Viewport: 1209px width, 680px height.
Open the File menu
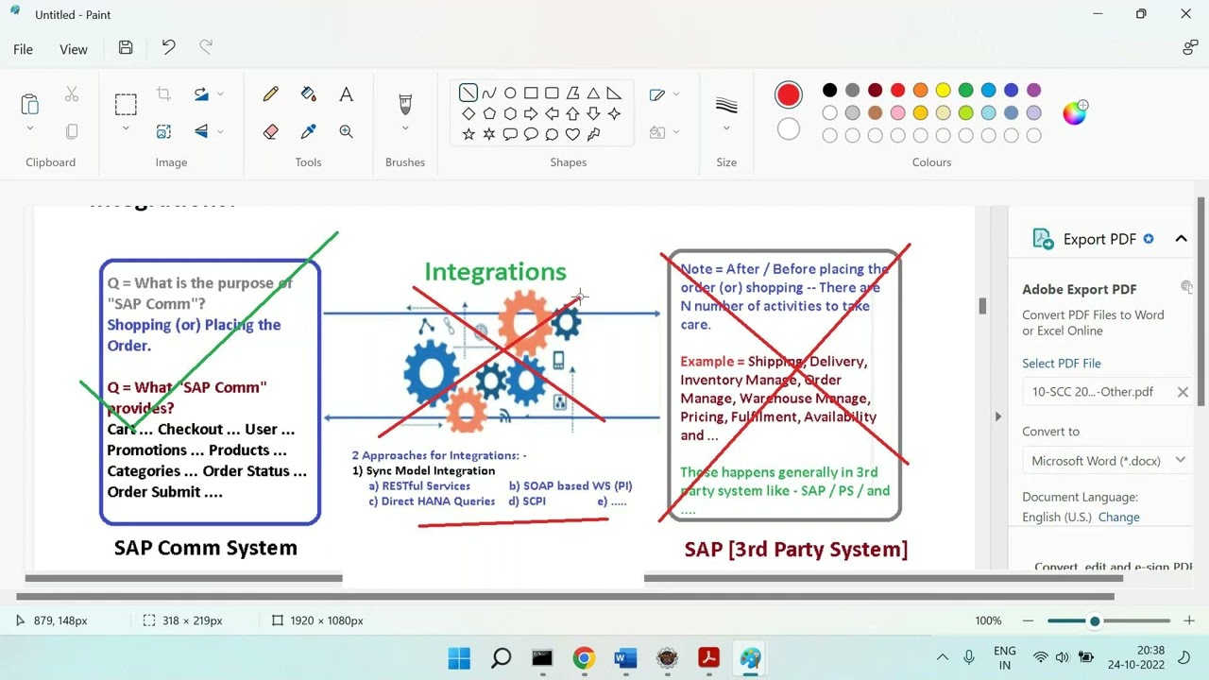(x=23, y=49)
